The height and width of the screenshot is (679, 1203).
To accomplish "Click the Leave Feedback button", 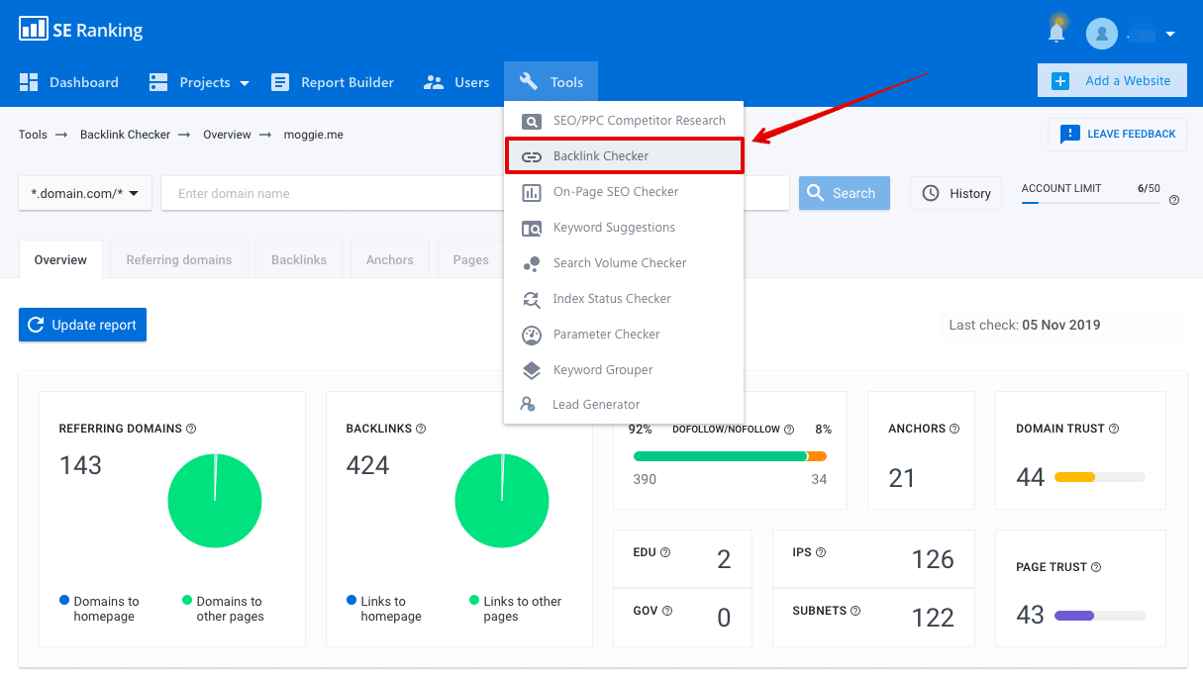I will pos(1117,134).
